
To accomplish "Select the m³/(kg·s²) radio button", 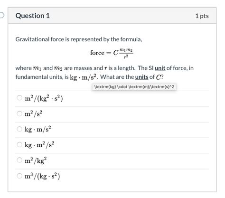I will (19, 176).
